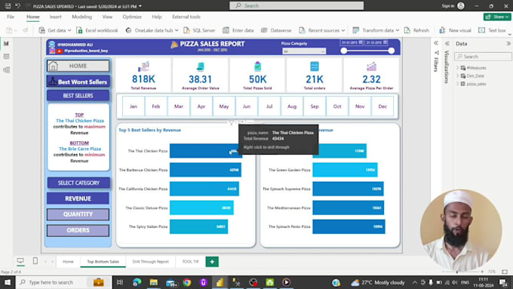
Task: Open the Modeling ribbon tab
Action: click(x=81, y=17)
